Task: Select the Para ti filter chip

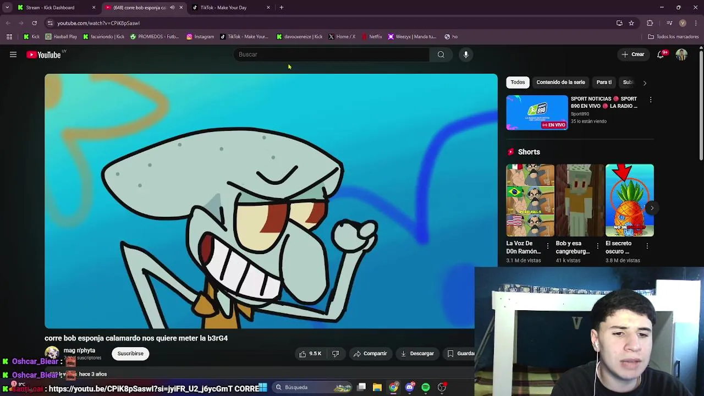Action: (x=604, y=82)
